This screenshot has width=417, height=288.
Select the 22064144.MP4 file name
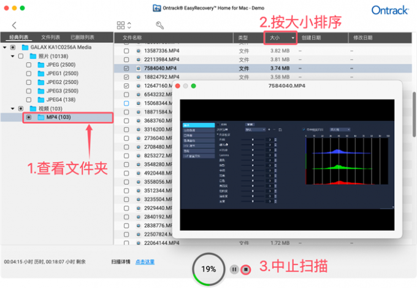(162, 243)
